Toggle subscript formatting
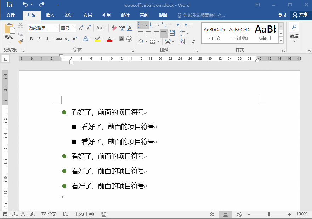Image resolution: width=312 pixels, height=219 pixels. coord(67,39)
